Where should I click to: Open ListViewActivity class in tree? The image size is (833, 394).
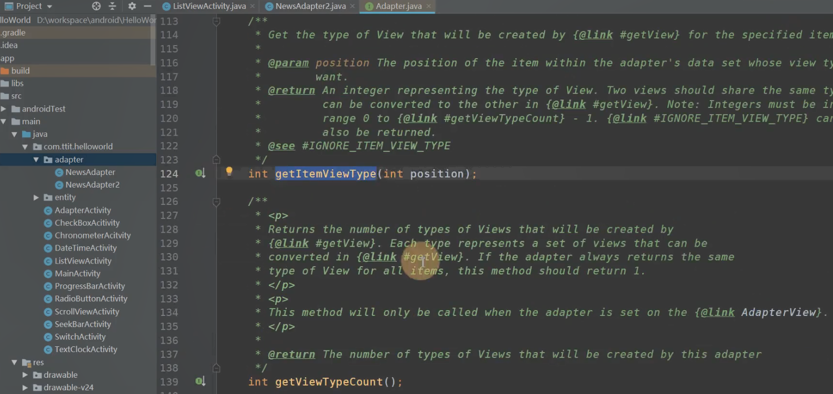point(83,261)
